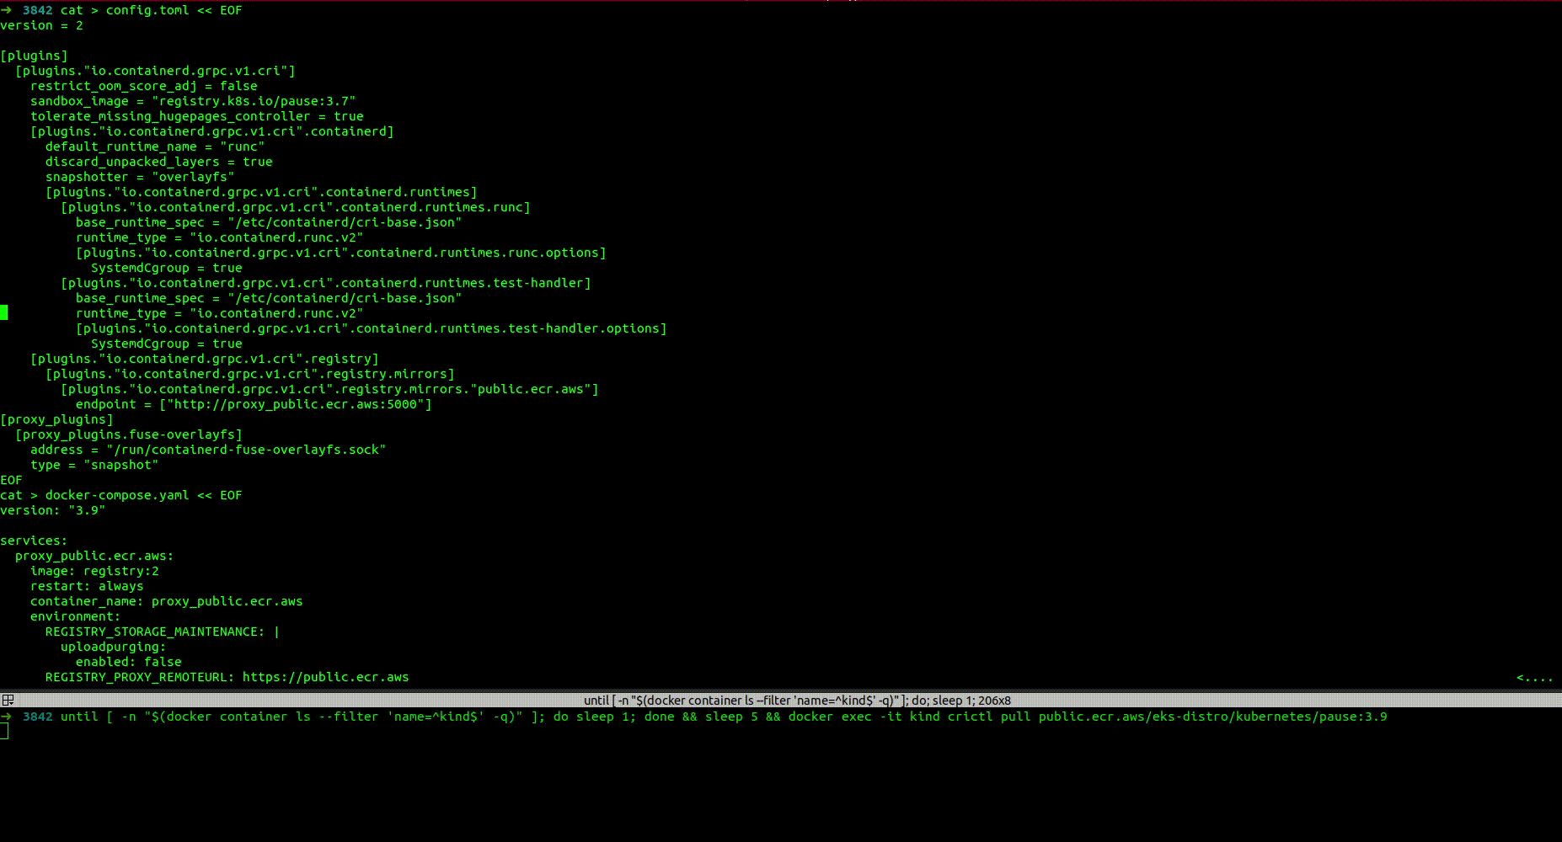Screen dimensions: 1562x842
Task: Place cursor at the empty prompt below the until command
Action: [x=5, y=732]
